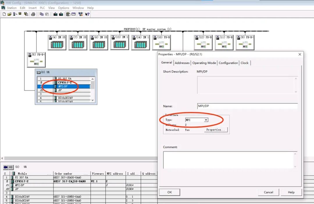Toggle the hardware Catalog toolbar icon
314x204 pixels.
click(x=68, y=14)
